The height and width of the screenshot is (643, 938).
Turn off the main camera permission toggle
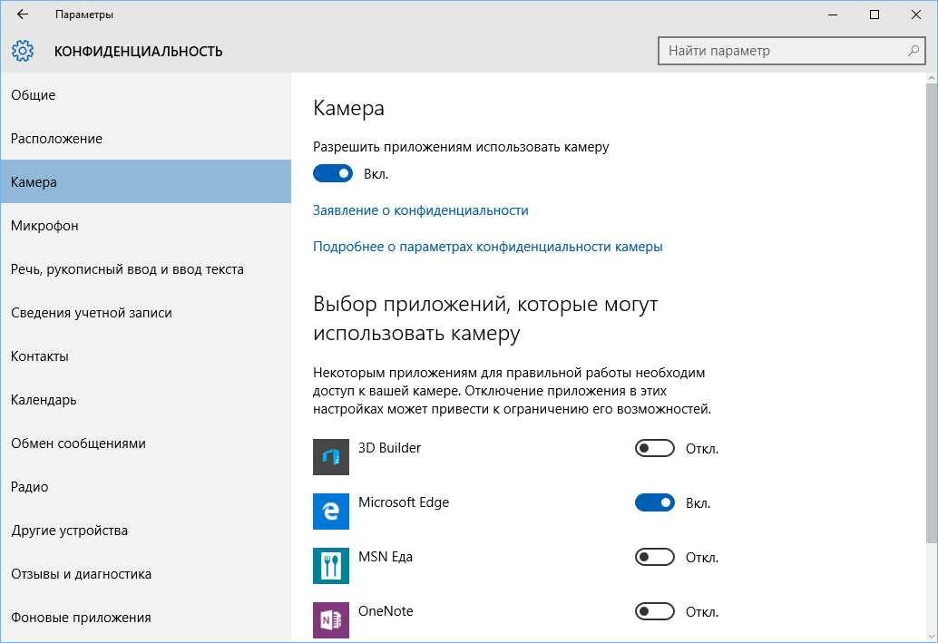coord(332,172)
